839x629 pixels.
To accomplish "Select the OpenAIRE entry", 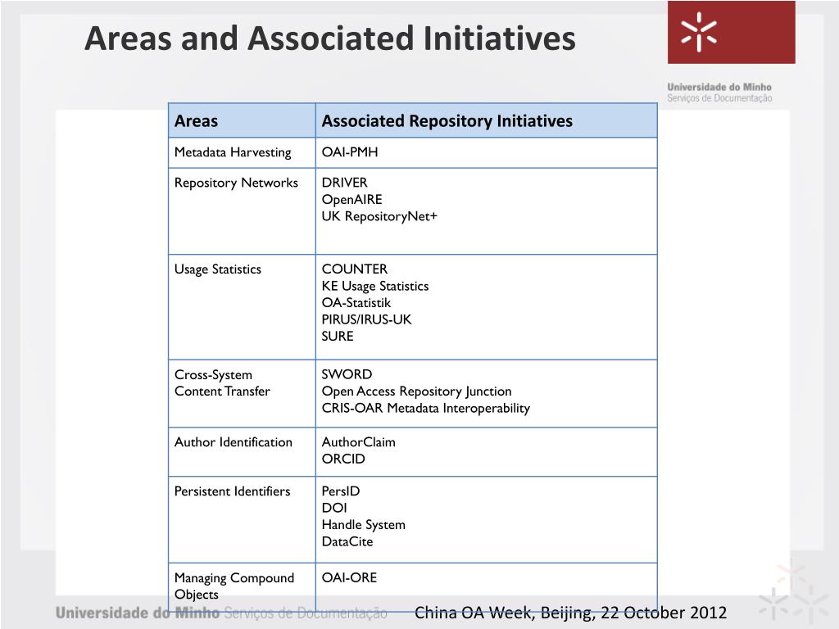I will [352, 200].
